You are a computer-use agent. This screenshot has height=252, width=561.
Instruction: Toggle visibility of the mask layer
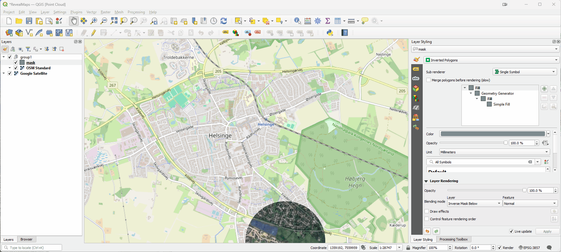click(x=16, y=62)
